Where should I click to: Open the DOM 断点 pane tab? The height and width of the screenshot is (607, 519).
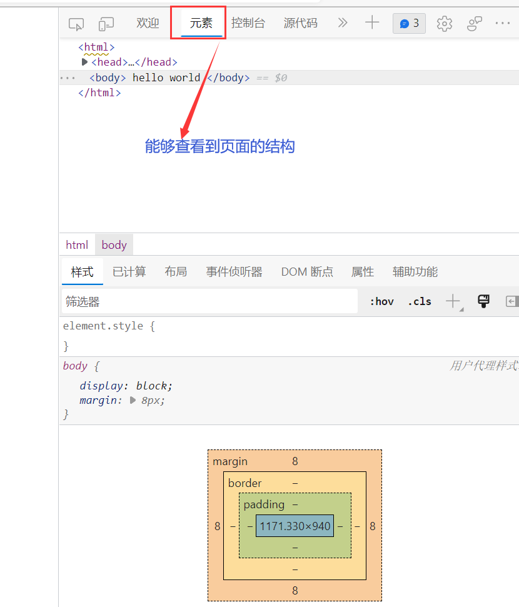point(307,272)
